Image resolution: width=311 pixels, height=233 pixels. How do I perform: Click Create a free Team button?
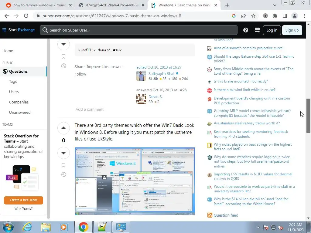click(23, 200)
